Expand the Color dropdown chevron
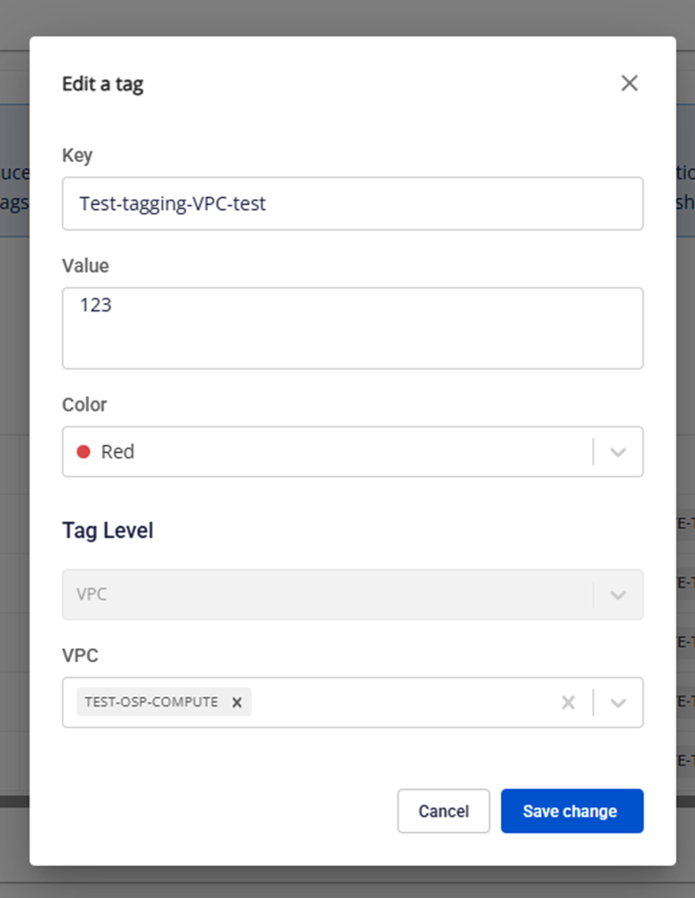695x898 pixels. pos(619,452)
